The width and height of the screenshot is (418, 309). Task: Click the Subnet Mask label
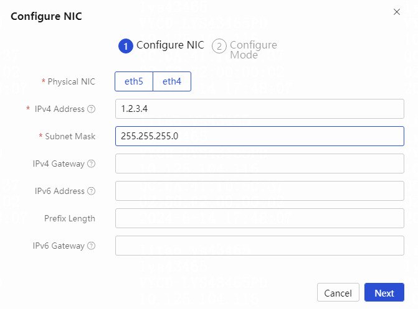(70, 136)
